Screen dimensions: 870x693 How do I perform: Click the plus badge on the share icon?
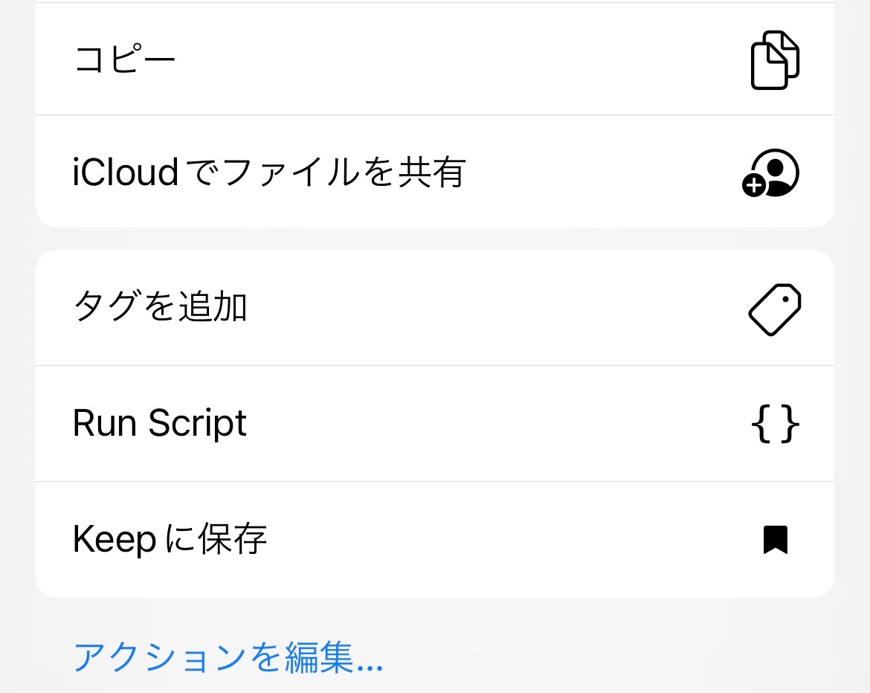(754, 186)
